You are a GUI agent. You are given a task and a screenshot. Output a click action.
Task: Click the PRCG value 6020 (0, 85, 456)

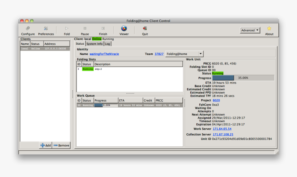click(224, 64)
